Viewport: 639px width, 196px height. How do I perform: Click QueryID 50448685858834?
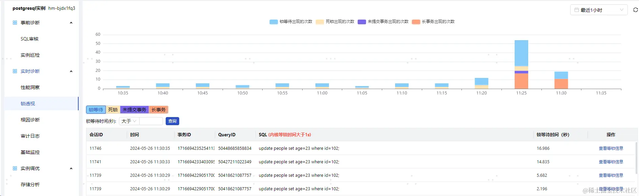235,148
